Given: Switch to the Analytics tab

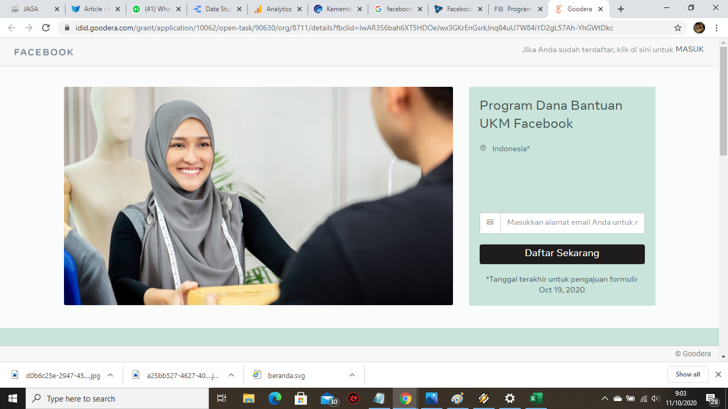Looking at the screenshot, I should pos(278,9).
